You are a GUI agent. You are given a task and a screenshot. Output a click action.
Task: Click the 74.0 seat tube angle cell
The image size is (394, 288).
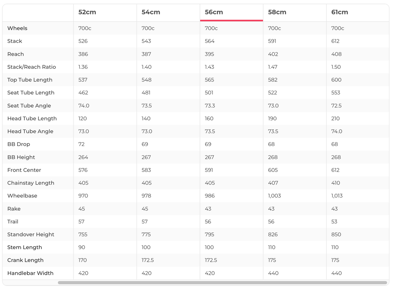[x=84, y=106]
